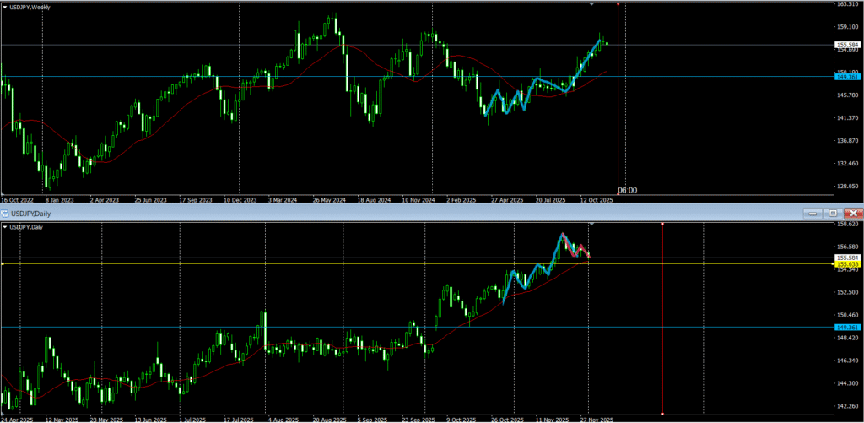
Task: Select the blue 149.361 price label on Weekly chart
Action: (x=846, y=77)
